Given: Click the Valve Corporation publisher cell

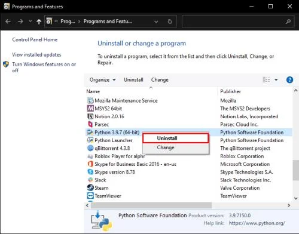Looking at the screenshot, I should coord(240,188).
